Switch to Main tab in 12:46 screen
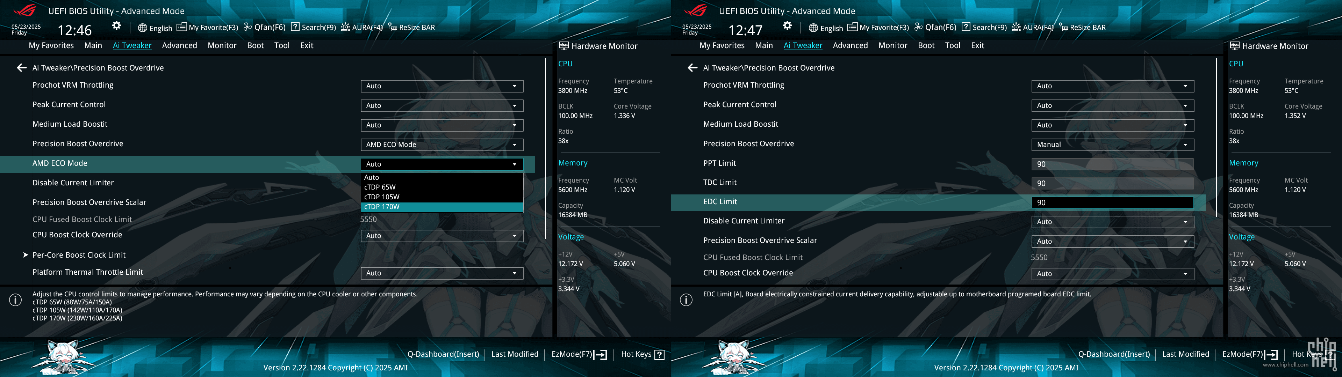 pos(93,45)
